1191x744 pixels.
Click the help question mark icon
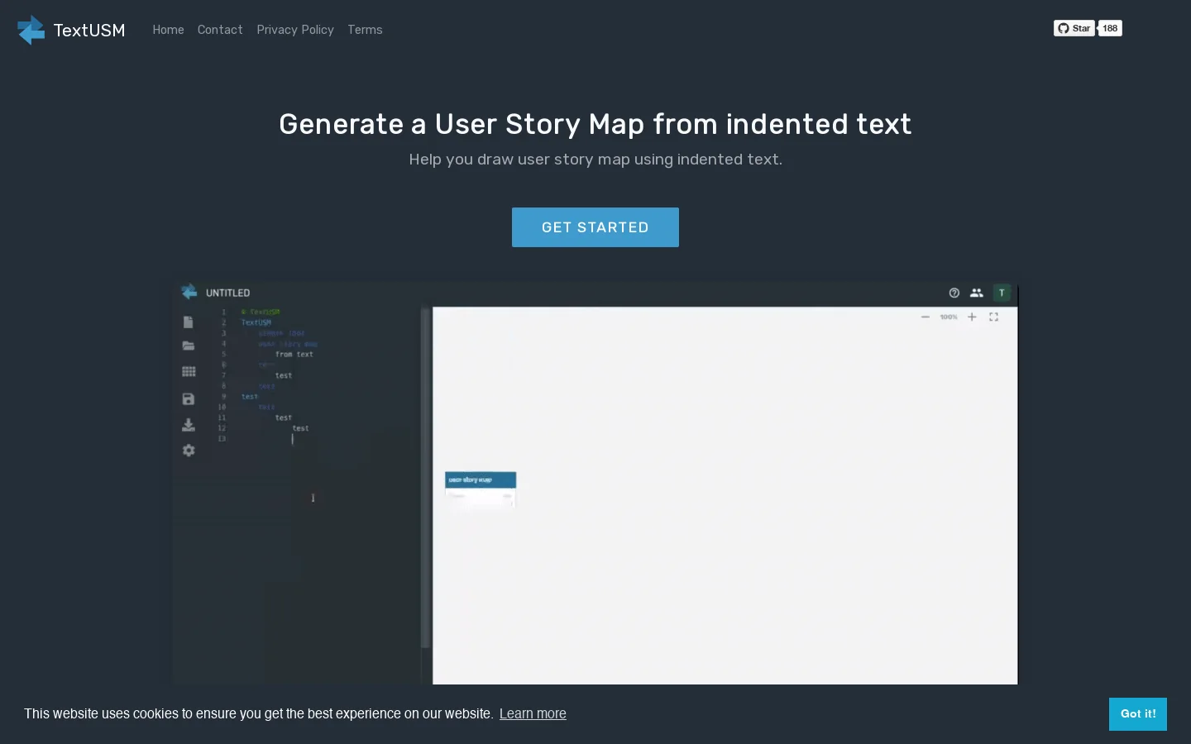(954, 293)
